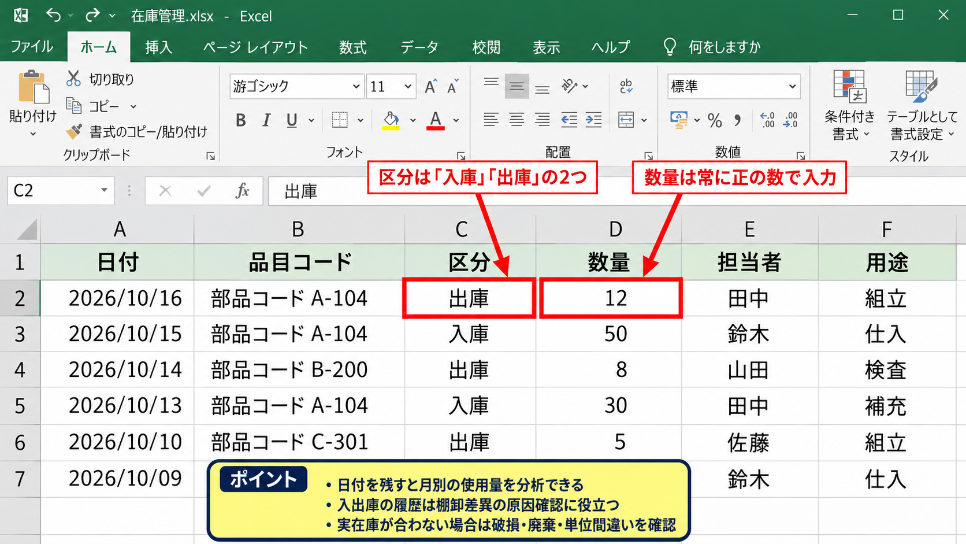Viewport: 966px width, 544px height.
Task: Click Increase Decimal icon
Action: pyautogui.click(x=768, y=120)
